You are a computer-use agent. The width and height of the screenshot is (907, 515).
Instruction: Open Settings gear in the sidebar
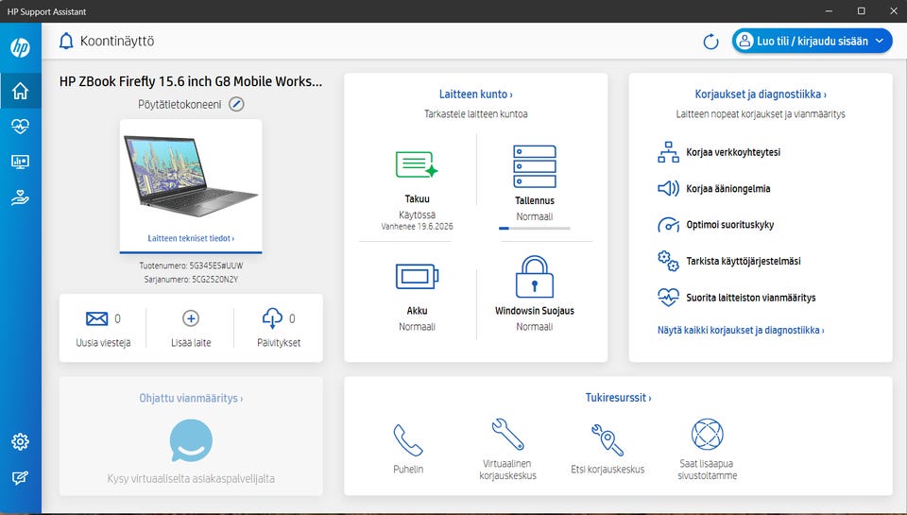coord(20,441)
